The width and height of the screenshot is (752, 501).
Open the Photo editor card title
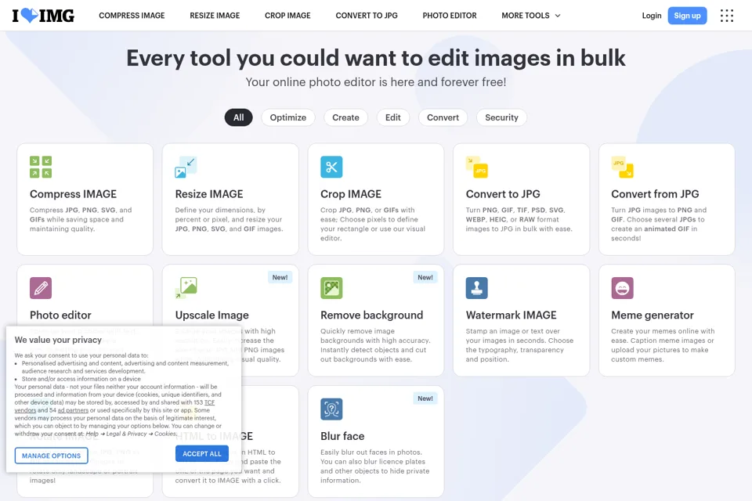pos(60,315)
